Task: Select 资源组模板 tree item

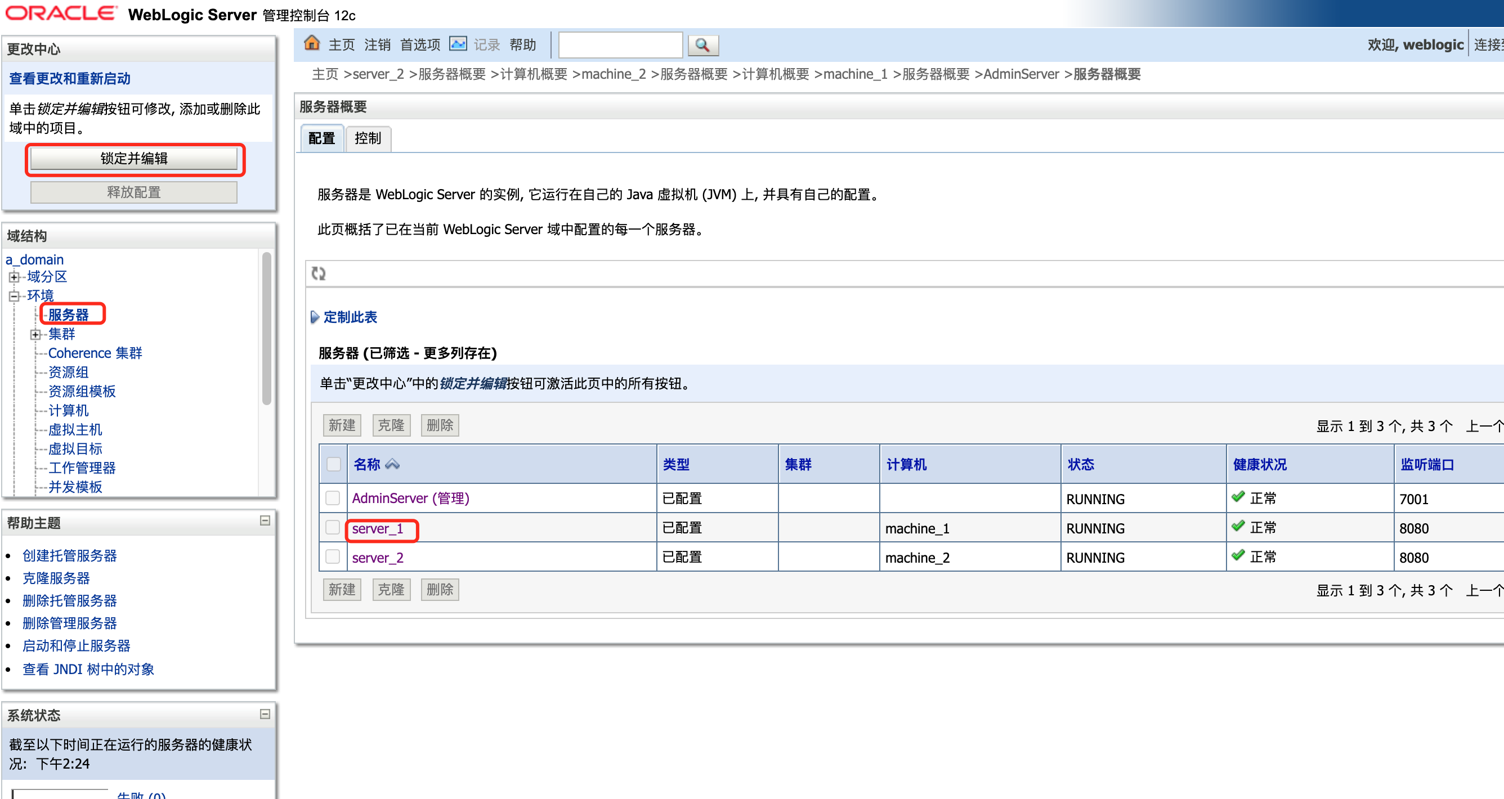Action: tap(82, 392)
